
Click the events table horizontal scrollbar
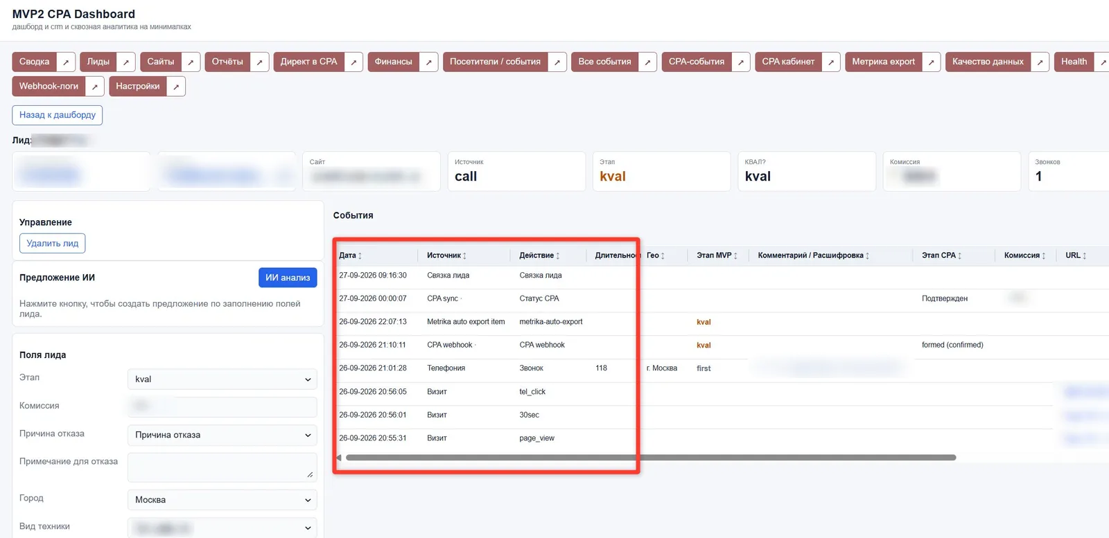651,458
